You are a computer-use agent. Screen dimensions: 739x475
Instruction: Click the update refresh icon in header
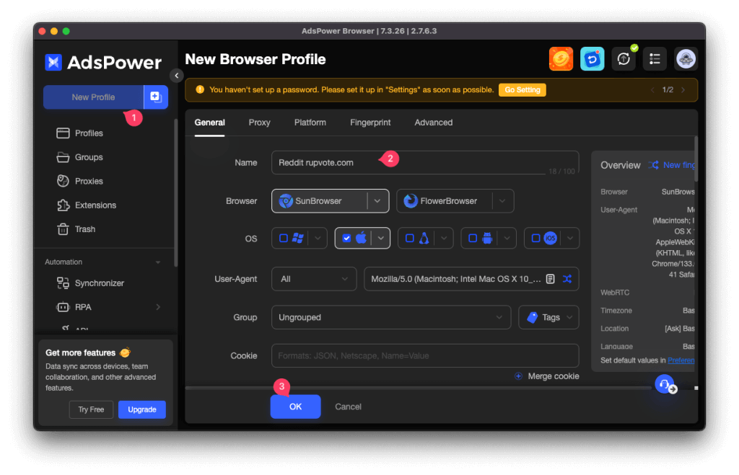[624, 59]
